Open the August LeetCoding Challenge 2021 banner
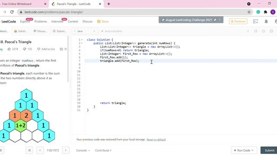The height and width of the screenshot is (156, 277). point(189,20)
